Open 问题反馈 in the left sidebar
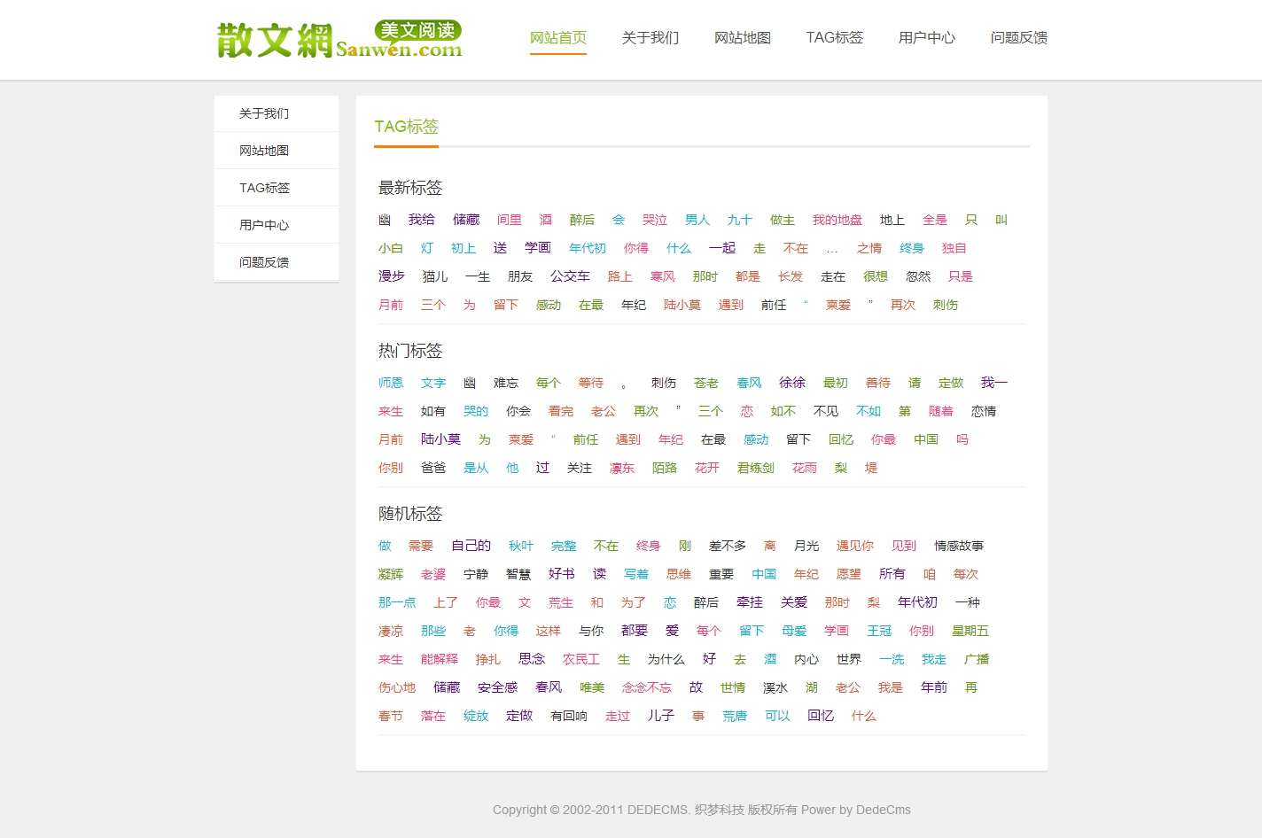This screenshot has height=838, width=1262. tap(264, 262)
